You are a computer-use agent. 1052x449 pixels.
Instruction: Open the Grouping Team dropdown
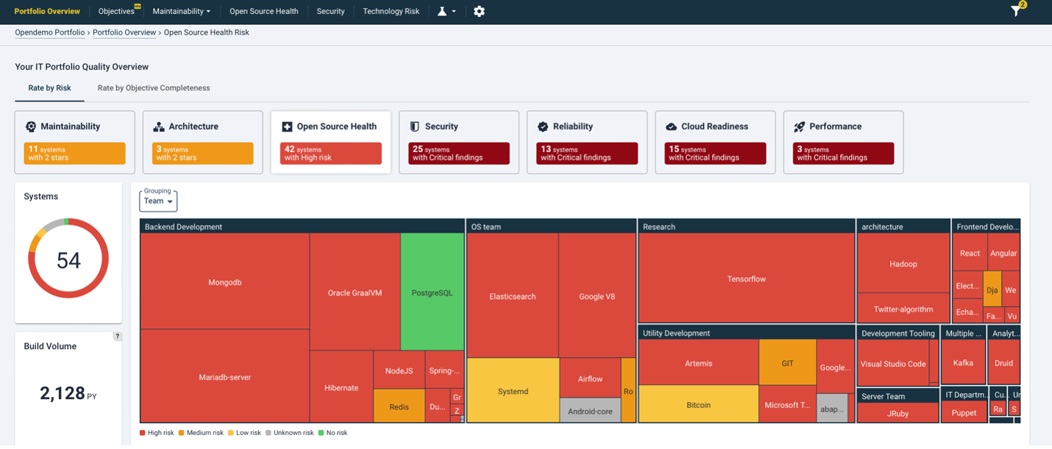[x=158, y=200]
